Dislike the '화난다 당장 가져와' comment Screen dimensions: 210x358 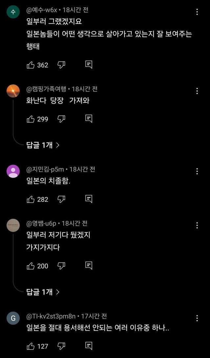(x=61, y=119)
